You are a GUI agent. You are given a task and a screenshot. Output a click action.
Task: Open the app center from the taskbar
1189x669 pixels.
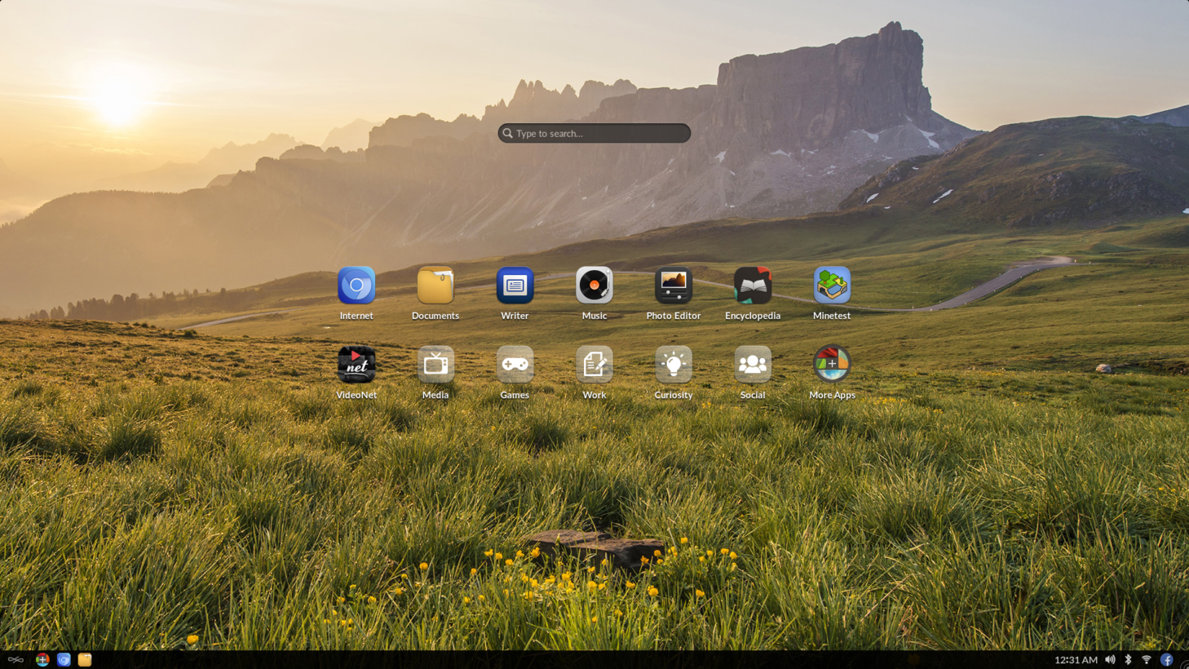click(42, 659)
